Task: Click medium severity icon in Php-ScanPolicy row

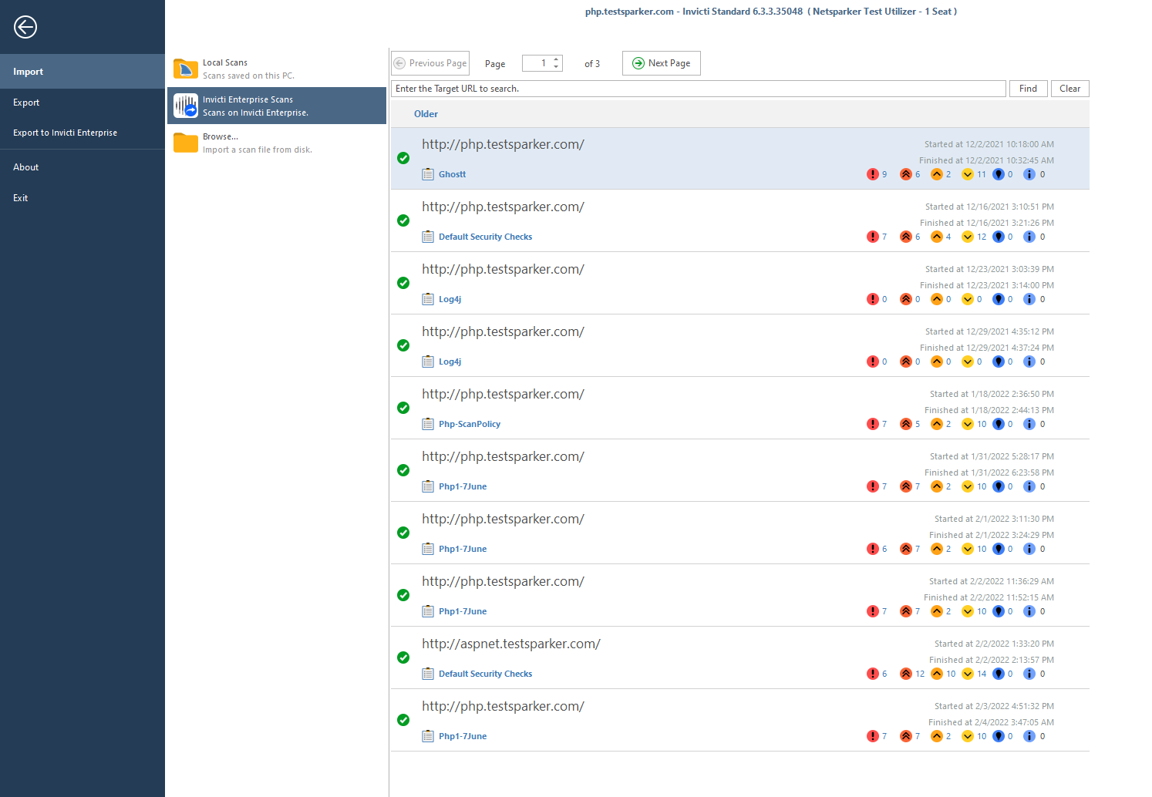Action: [937, 424]
